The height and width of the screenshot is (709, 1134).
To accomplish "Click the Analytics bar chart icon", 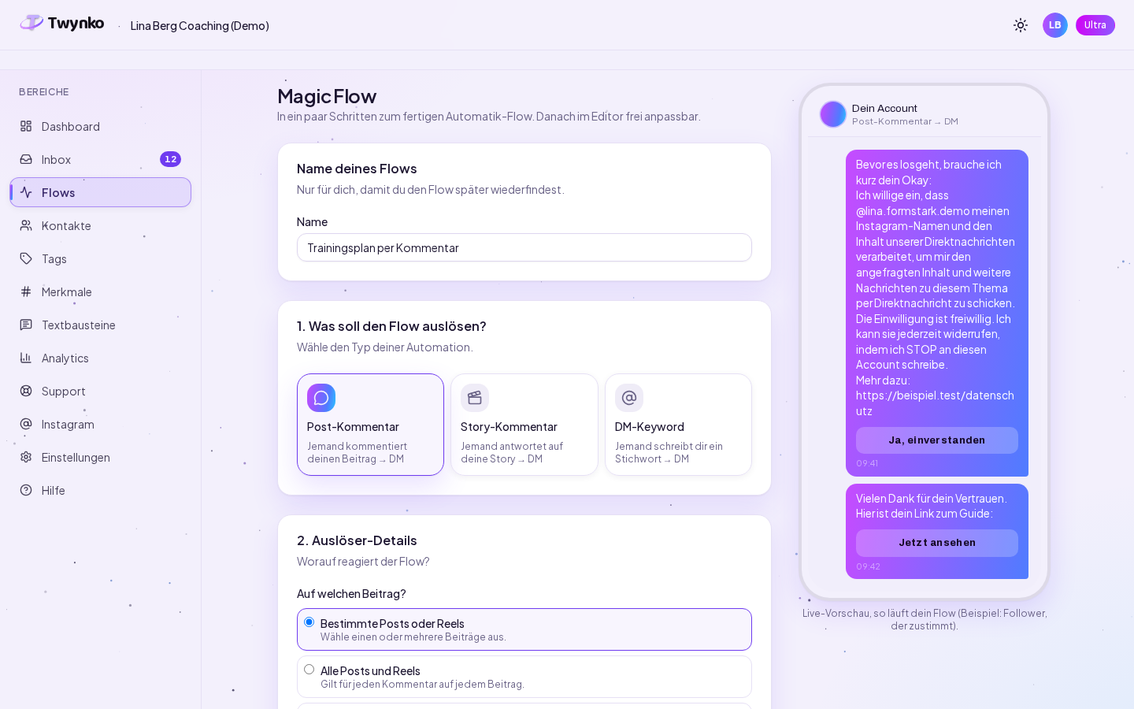I will tap(26, 358).
